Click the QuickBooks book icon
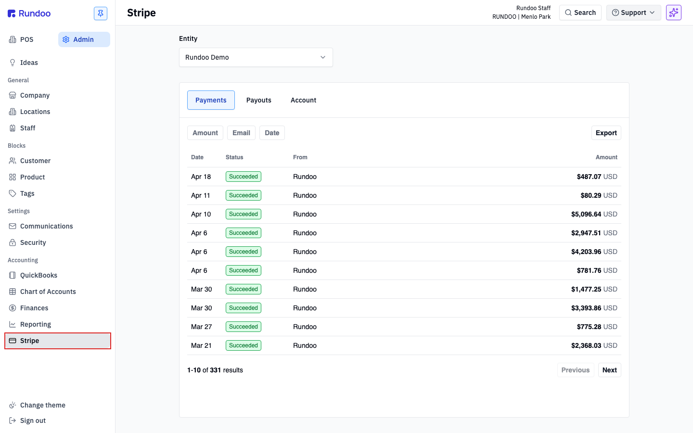The height and width of the screenshot is (433, 693). click(x=13, y=275)
